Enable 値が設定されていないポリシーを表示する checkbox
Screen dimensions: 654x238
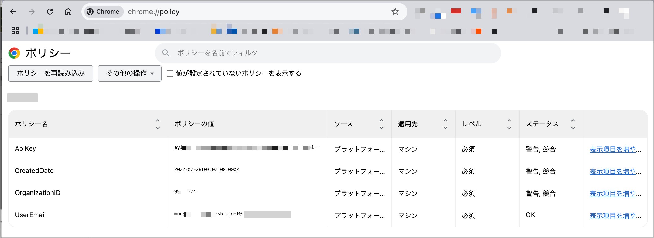point(170,73)
